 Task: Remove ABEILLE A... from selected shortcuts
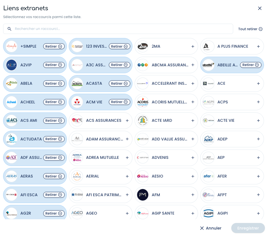point(251,65)
